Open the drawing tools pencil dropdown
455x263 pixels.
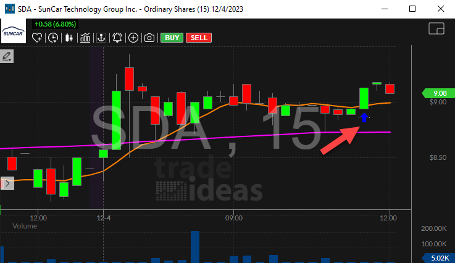click(x=7, y=56)
